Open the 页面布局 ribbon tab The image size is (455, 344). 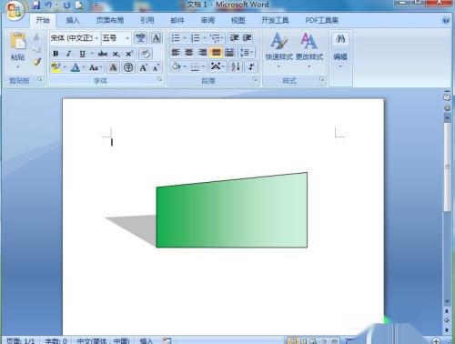click(110, 20)
